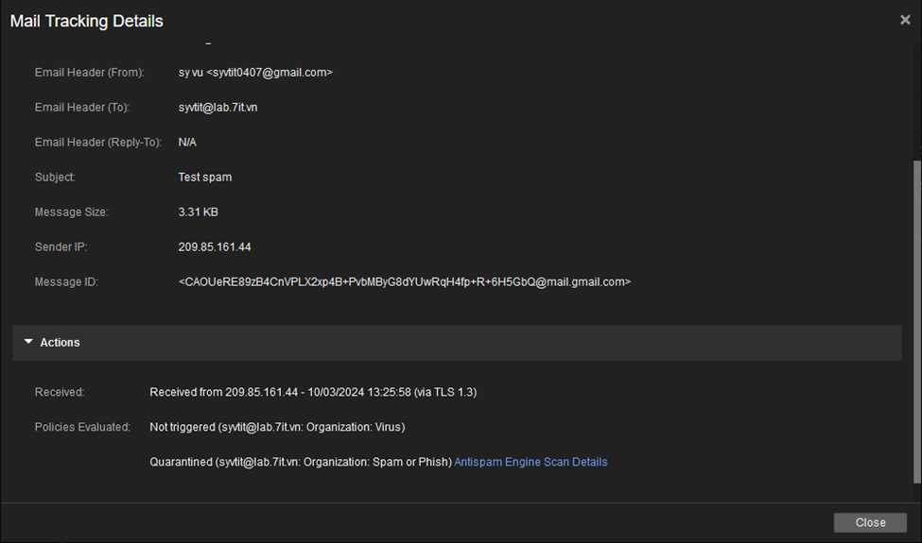The height and width of the screenshot is (543, 922).
Task: Click the Not triggered Virus policy line
Action: pyautogui.click(x=277, y=428)
